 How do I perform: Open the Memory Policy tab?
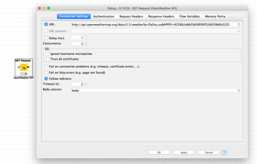click(215, 16)
